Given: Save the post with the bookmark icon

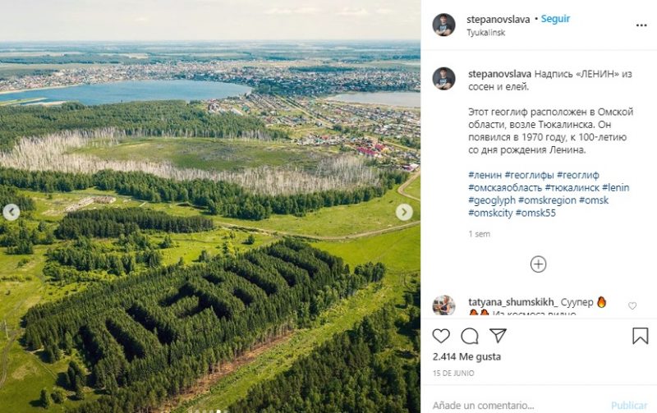Looking at the screenshot, I should 640,336.
